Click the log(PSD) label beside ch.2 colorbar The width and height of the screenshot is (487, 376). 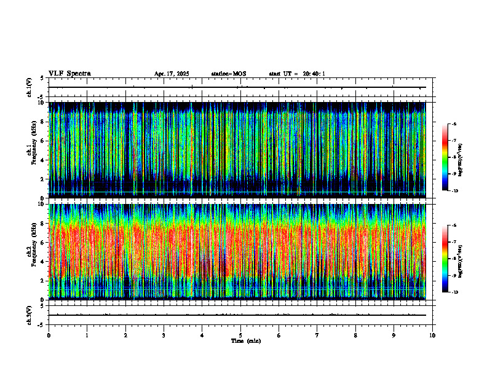coord(461,262)
